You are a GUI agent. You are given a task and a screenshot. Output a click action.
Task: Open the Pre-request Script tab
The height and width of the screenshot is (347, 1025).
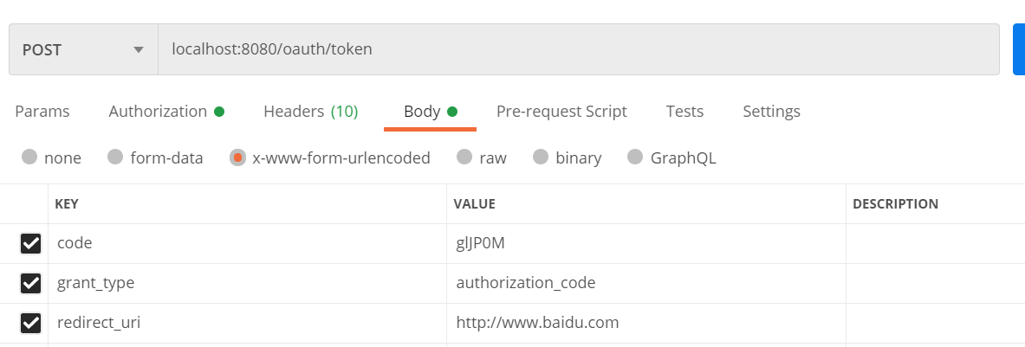(561, 112)
